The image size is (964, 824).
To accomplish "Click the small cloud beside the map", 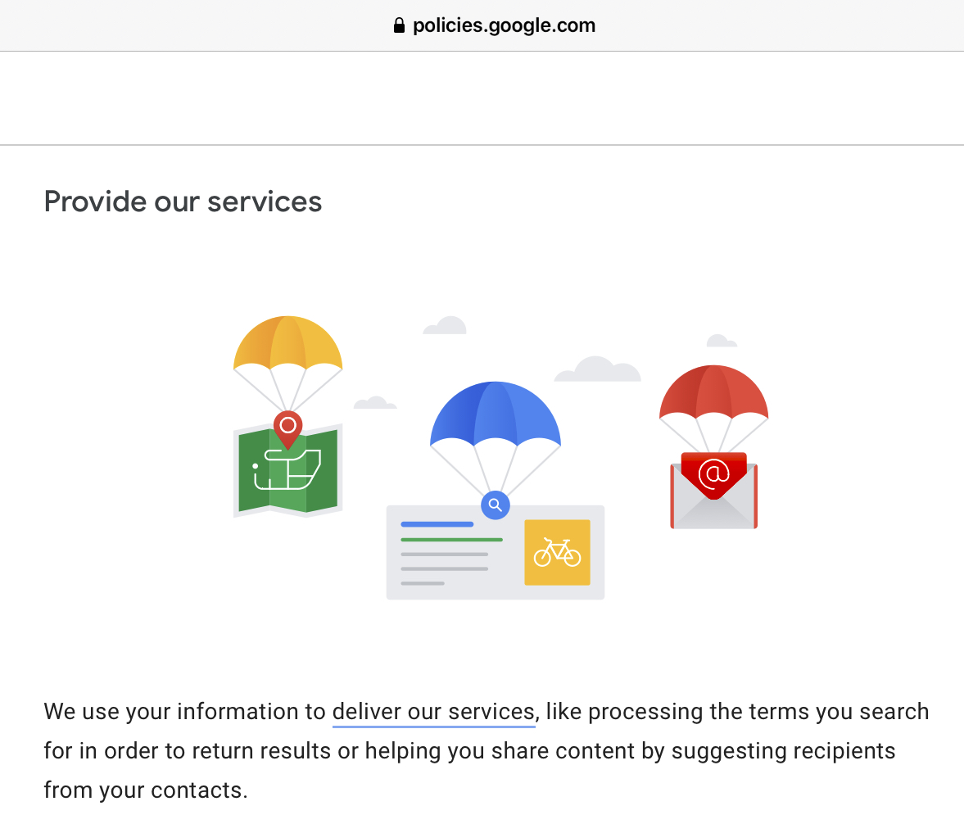I will click(375, 403).
